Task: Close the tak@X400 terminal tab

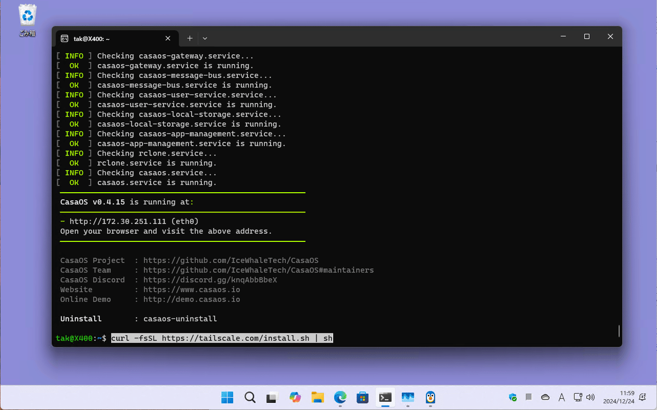Action: tap(168, 38)
